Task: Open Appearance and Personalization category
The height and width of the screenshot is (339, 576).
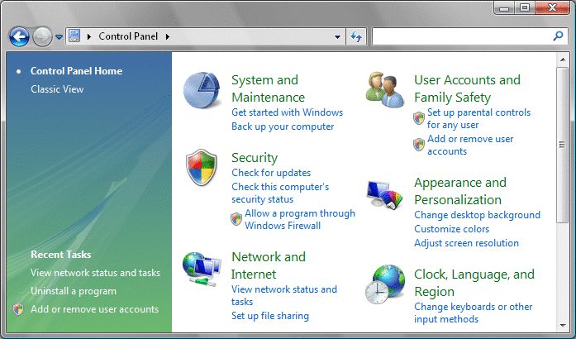Action: pyautogui.click(x=460, y=191)
